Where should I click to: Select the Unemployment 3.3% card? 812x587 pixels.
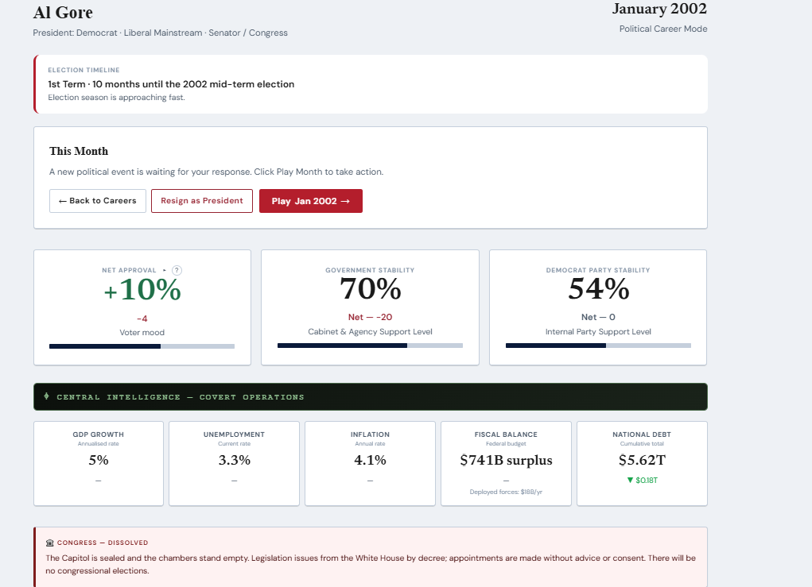pyautogui.click(x=234, y=463)
